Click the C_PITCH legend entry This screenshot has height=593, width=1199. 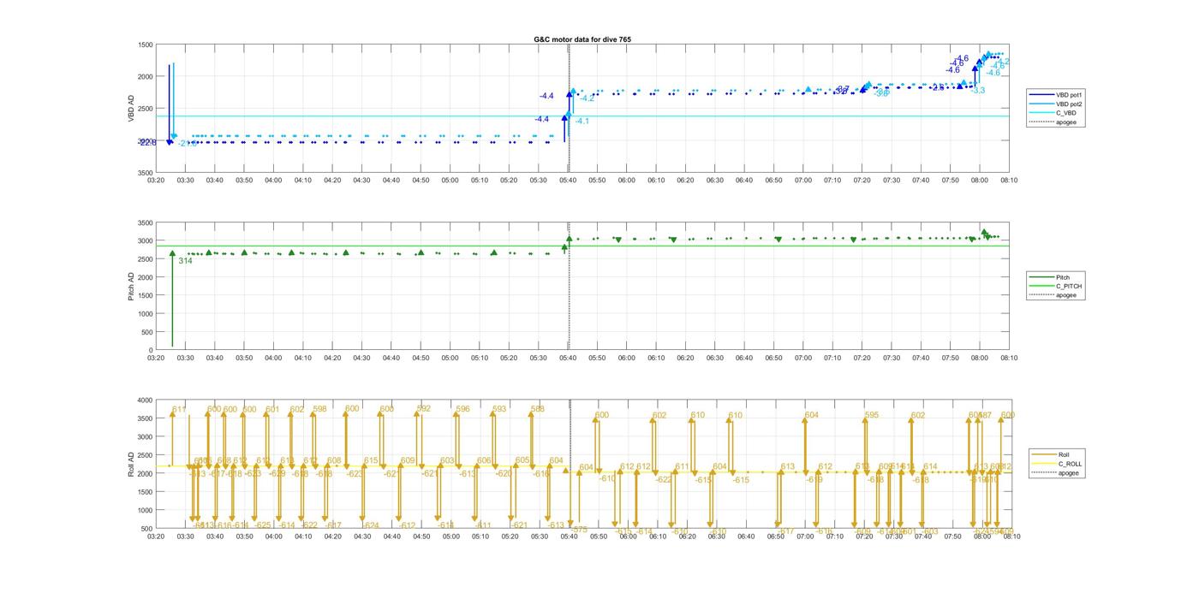coord(1068,286)
